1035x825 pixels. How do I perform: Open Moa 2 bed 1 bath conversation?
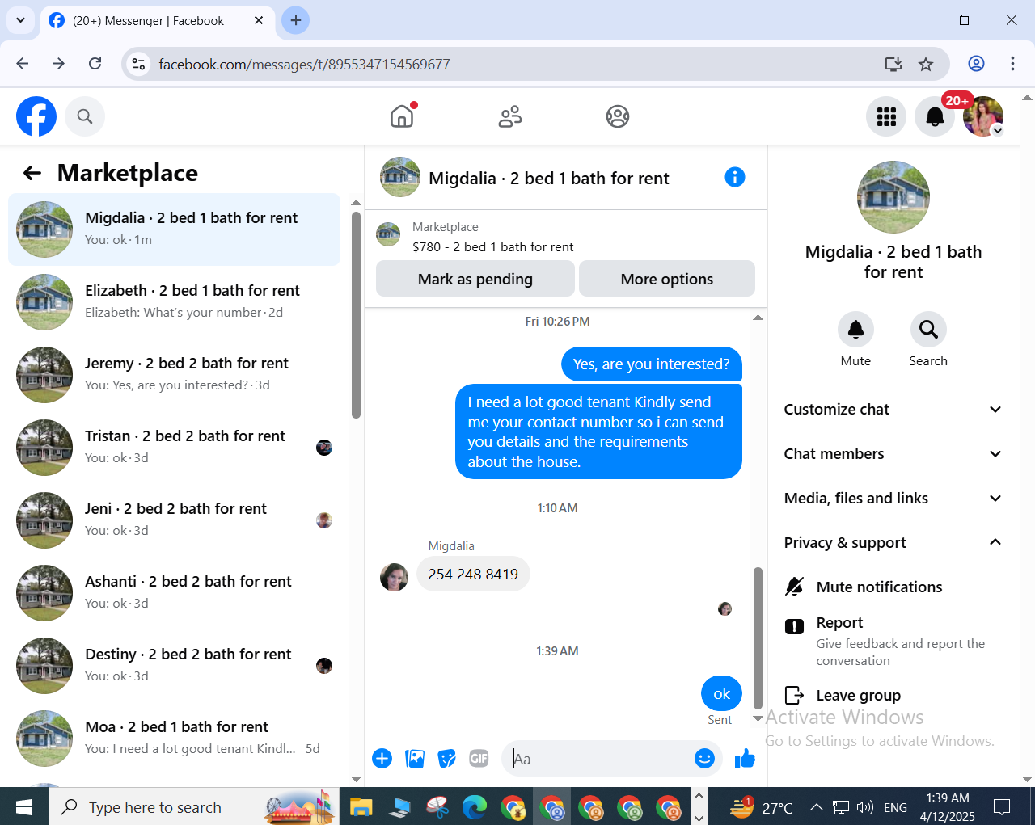[x=174, y=739]
